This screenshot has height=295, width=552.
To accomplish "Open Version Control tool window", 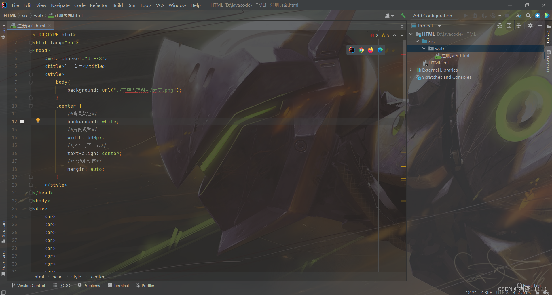I will tap(28, 285).
